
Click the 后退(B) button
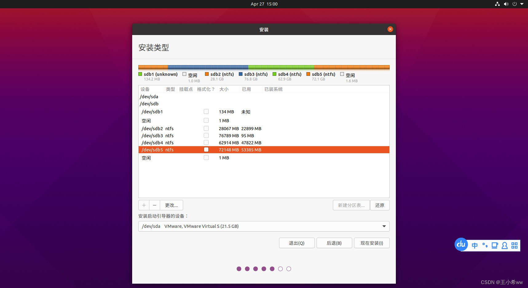click(334, 243)
